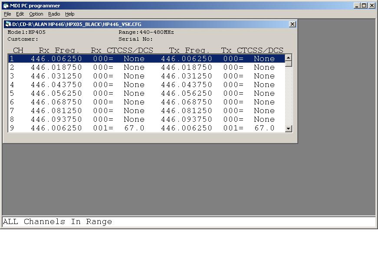This screenshot has width=378, height=260.
Task: Close the MDI PC programmer application
Action: pos(372,6)
